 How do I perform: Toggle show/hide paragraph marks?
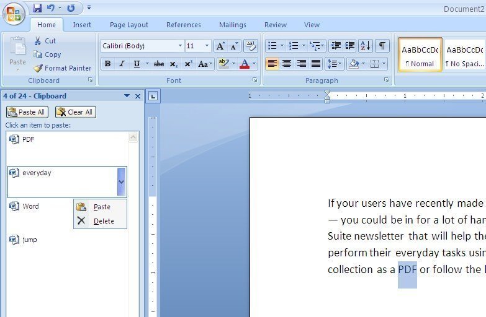[382, 46]
